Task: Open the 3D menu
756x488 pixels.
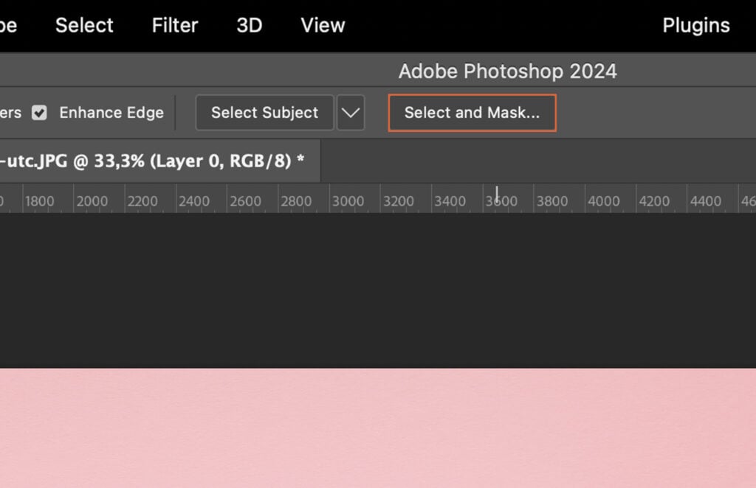Action: (248, 25)
